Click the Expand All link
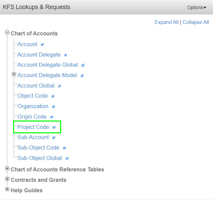This screenshot has width=213, height=200. coord(167,22)
